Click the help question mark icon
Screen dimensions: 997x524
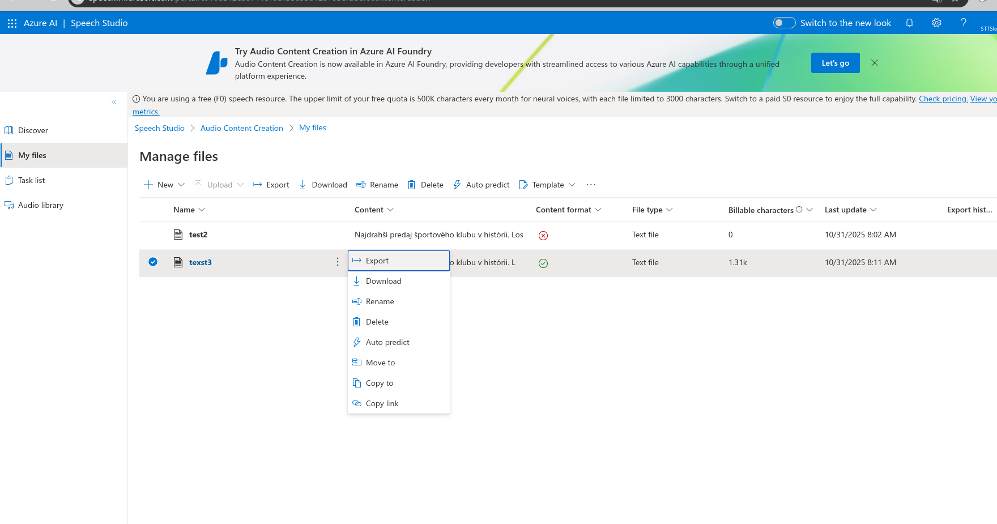pos(963,23)
